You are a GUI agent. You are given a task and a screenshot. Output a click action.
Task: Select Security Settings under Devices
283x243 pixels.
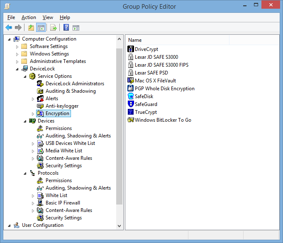63,166
